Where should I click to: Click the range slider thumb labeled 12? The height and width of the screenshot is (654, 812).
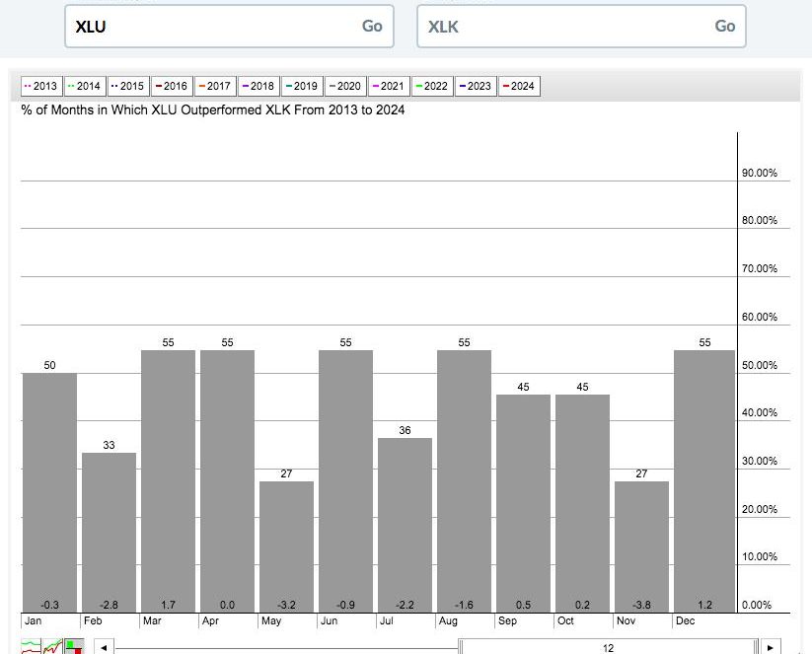[x=609, y=647]
